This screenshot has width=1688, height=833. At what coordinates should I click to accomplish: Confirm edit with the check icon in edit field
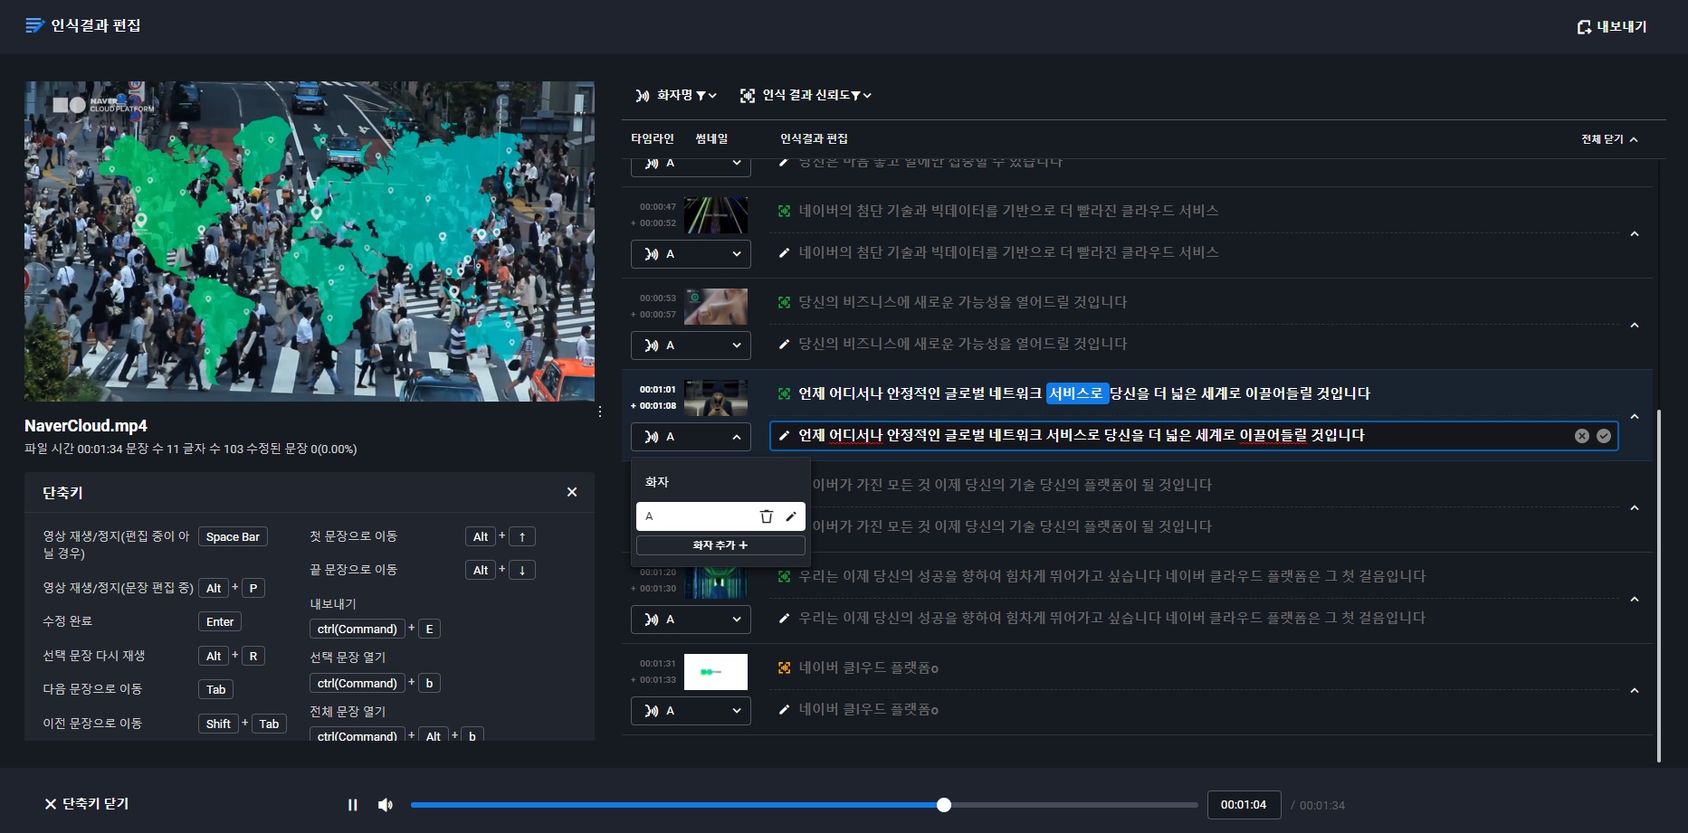1604,436
